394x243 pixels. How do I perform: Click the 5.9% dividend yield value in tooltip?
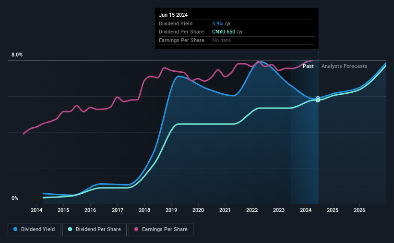click(x=217, y=23)
